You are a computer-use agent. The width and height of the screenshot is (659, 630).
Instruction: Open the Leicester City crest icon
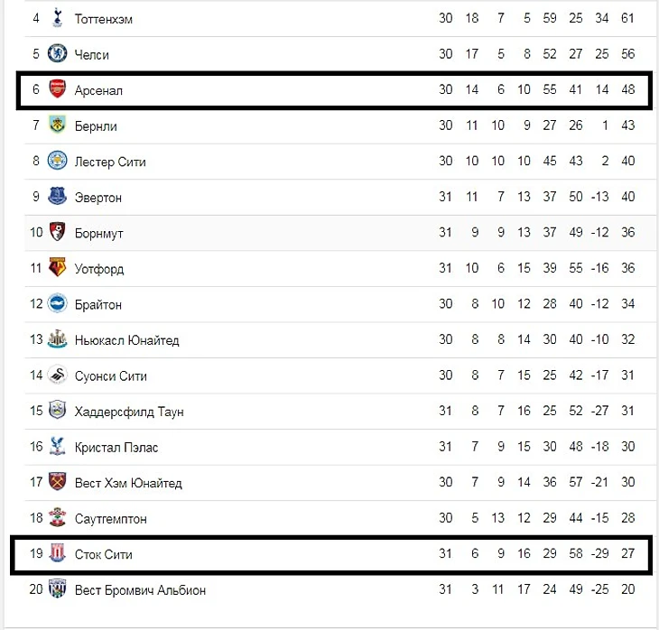(x=57, y=161)
